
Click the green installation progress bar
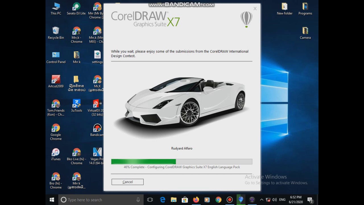181,161
